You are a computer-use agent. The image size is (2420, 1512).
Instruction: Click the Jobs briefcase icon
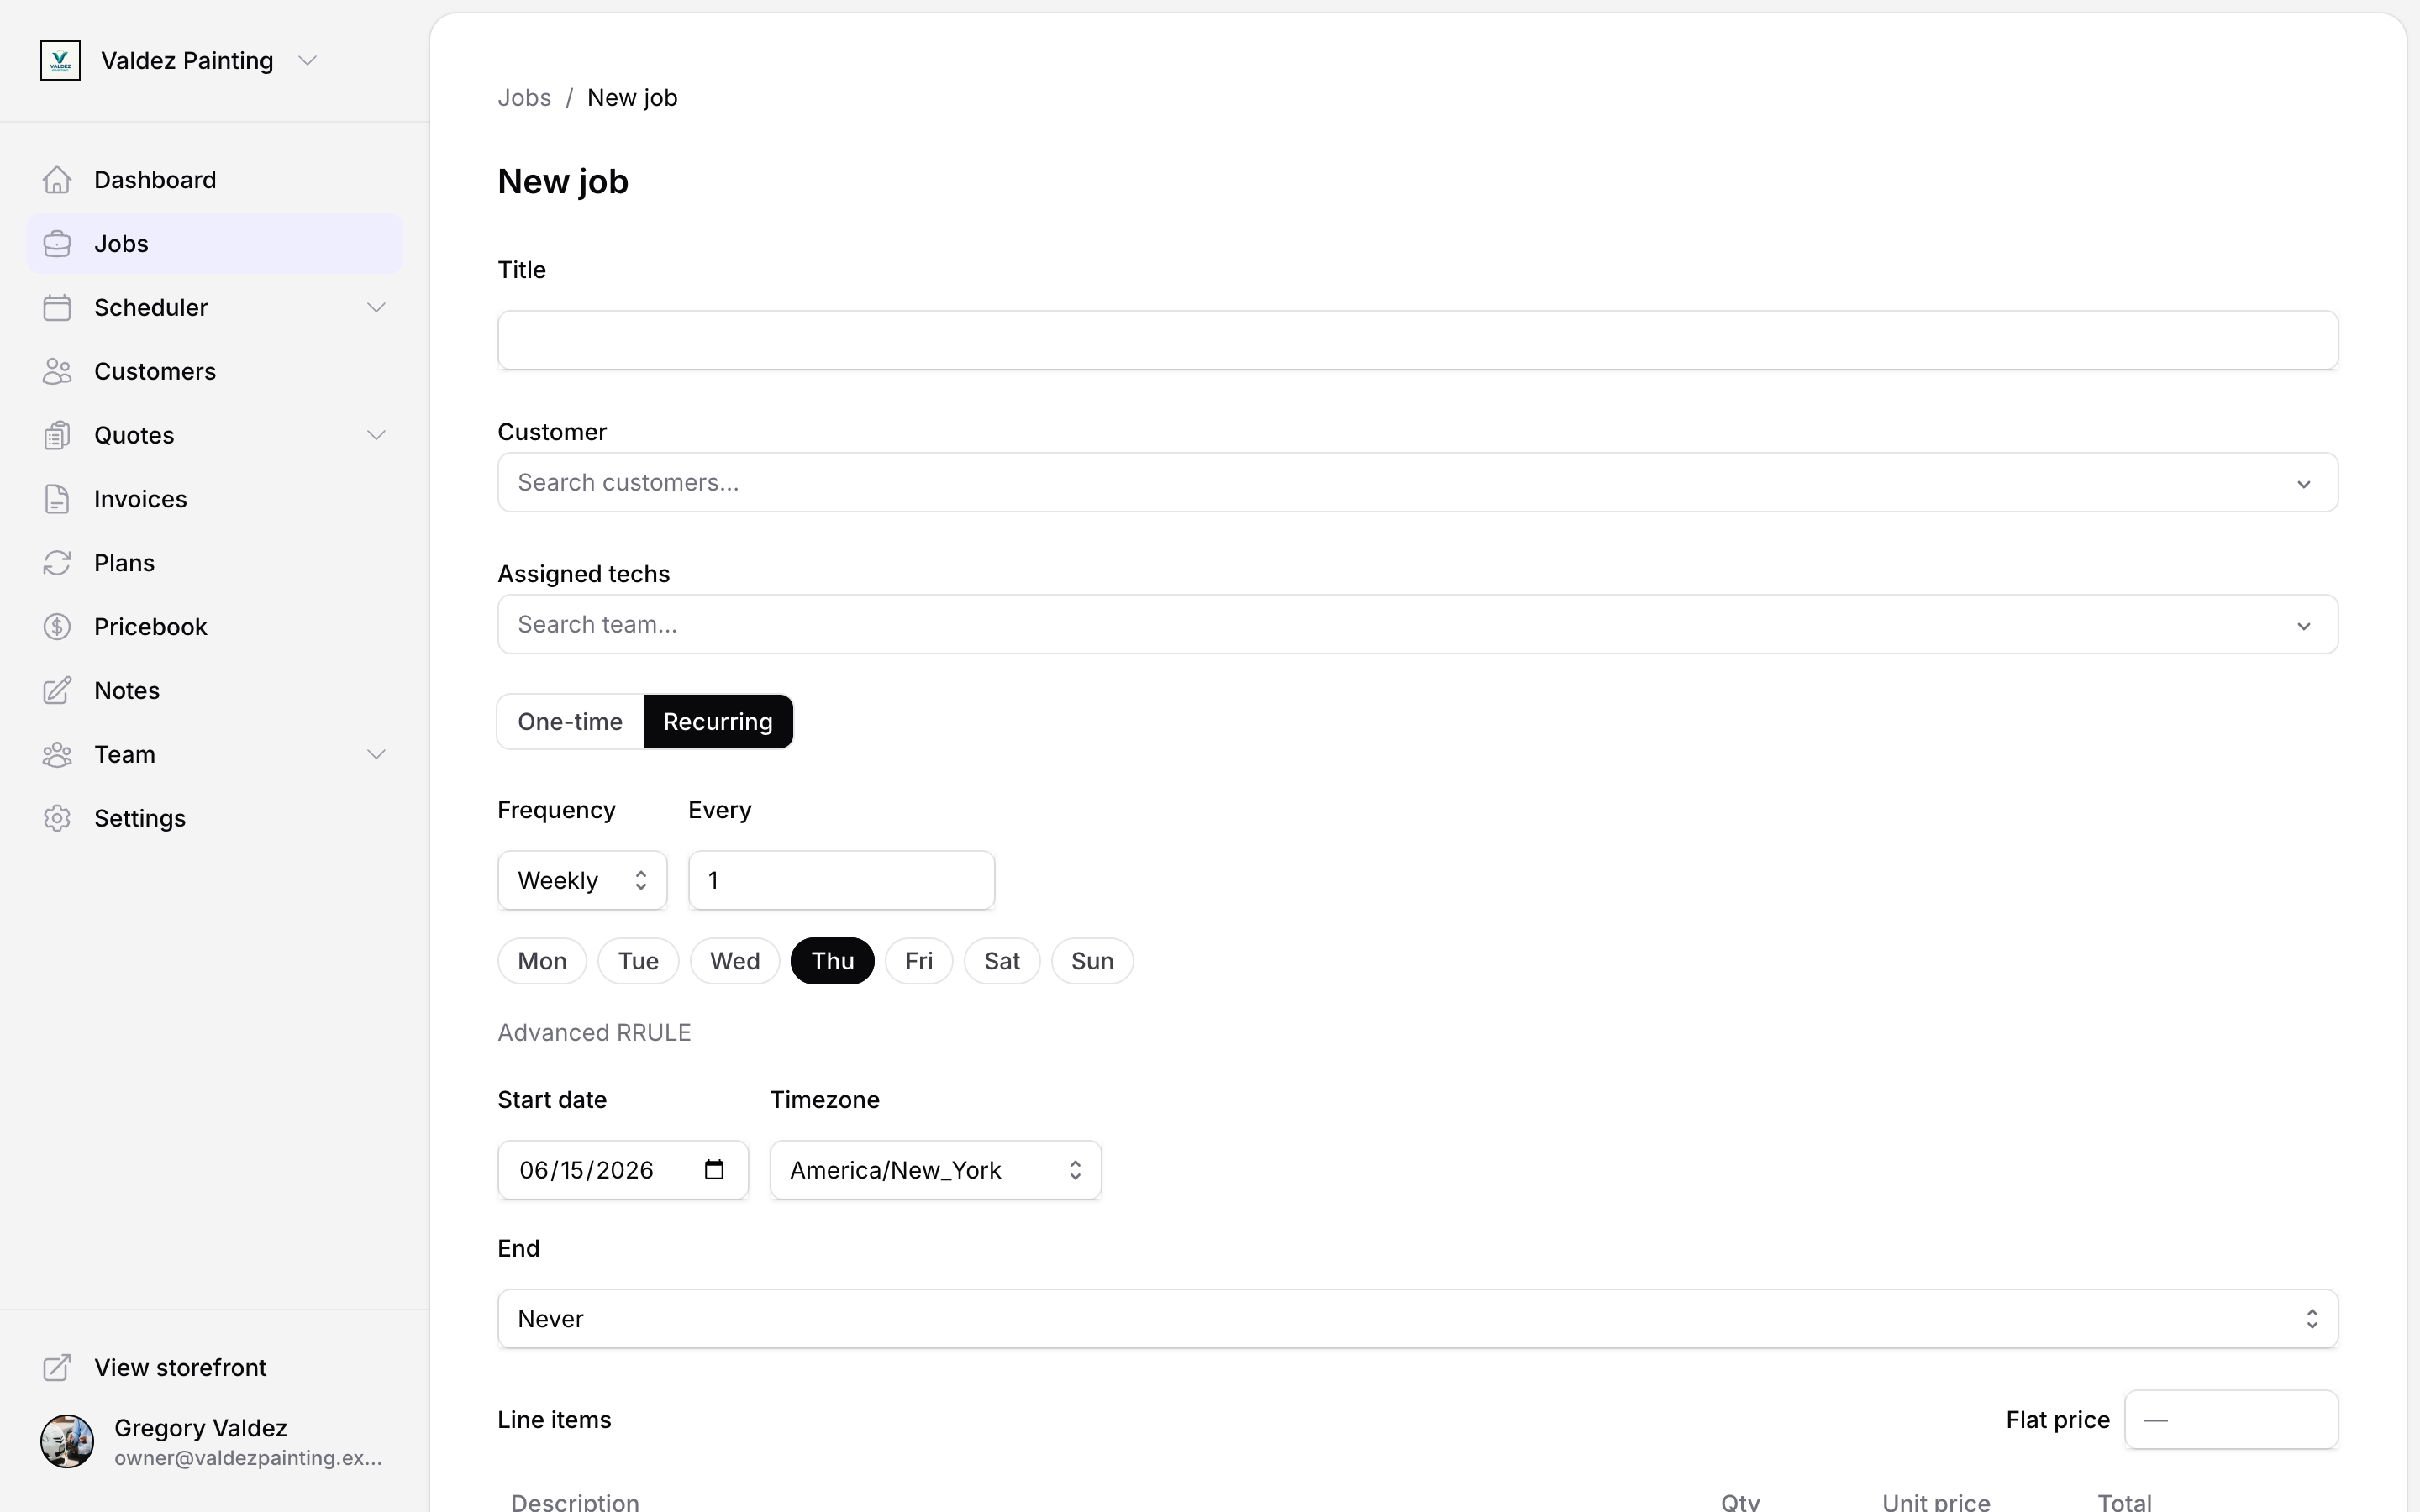pyautogui.click(x=57, y=244)
